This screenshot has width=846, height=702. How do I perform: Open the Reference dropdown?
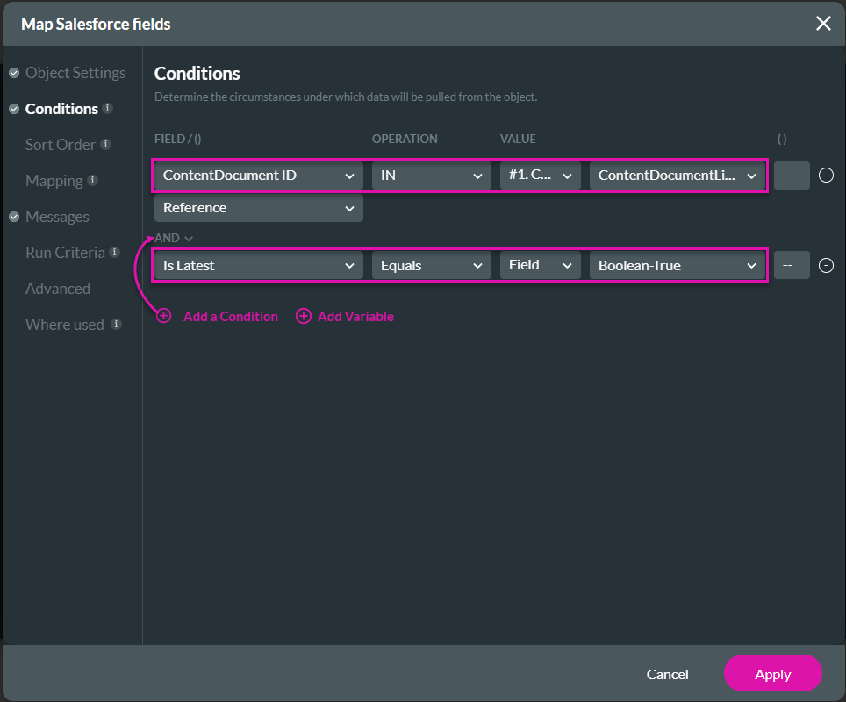[258, 208]
